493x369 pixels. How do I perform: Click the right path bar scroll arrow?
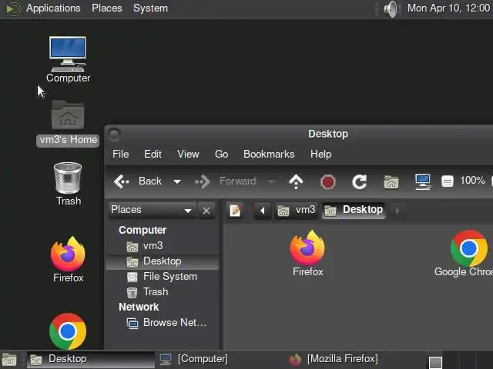(397, 210)
